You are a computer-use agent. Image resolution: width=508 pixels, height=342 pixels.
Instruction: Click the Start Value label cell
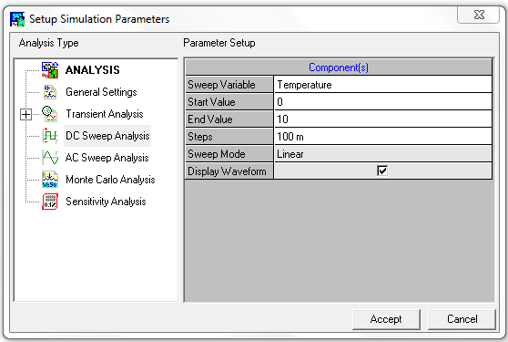click(229, 102)
